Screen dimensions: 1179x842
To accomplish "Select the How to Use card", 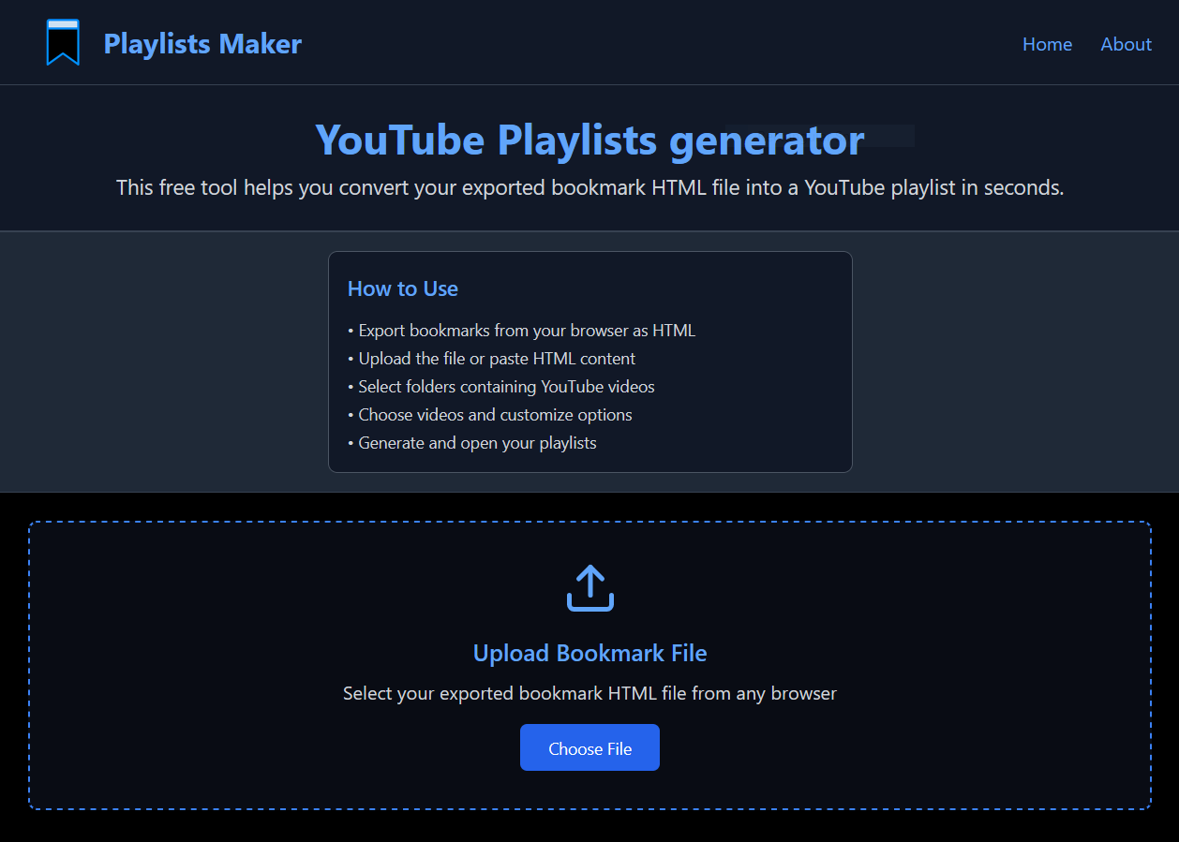I will pos(589,362).
